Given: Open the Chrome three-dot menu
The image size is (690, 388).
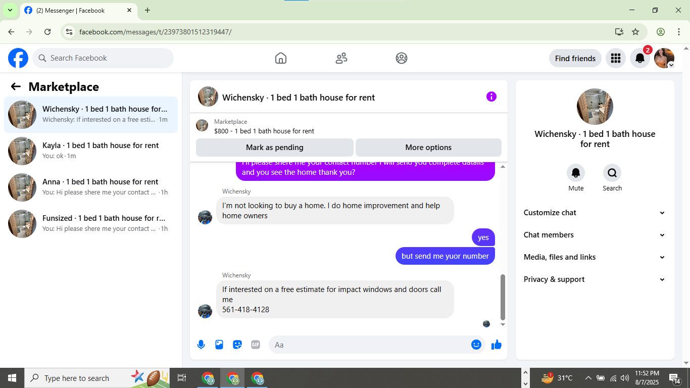Looking at the screenshot, I should [x=678, y=32].
